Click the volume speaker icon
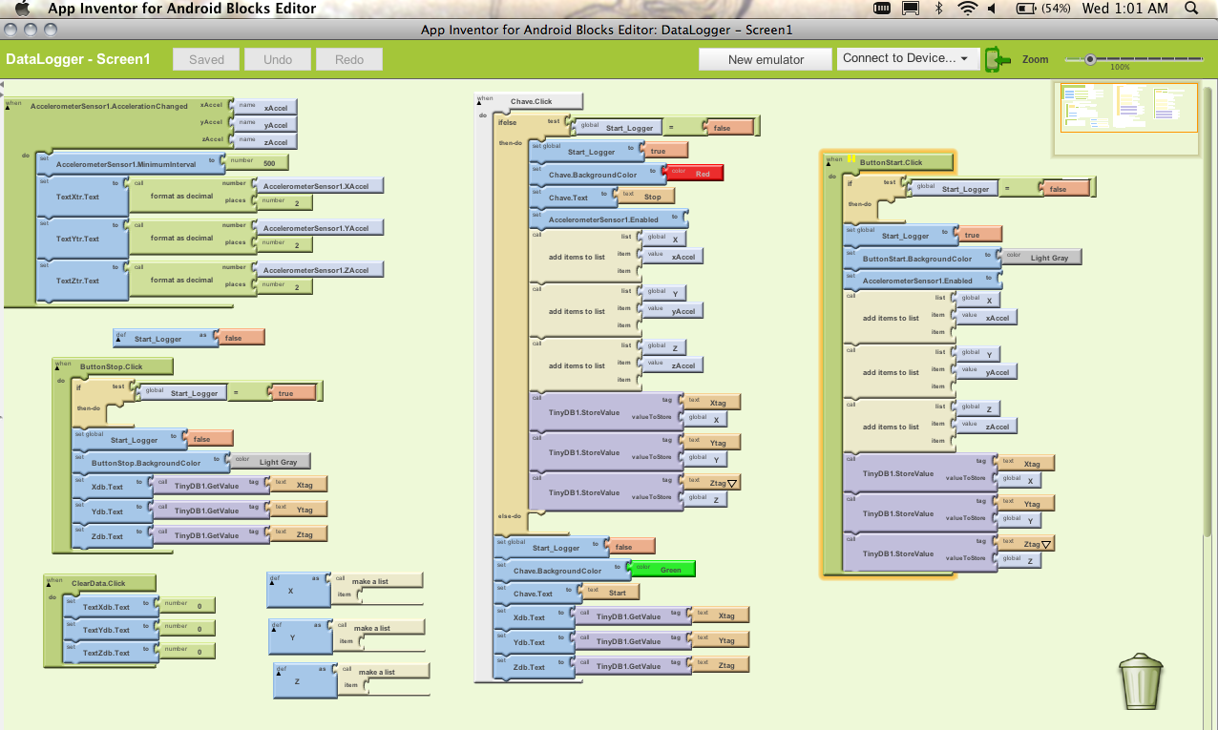 [994, 9]
